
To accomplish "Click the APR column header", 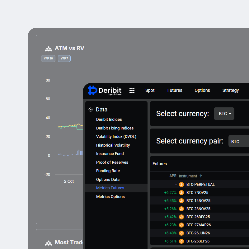I will (x=173, y=176).
